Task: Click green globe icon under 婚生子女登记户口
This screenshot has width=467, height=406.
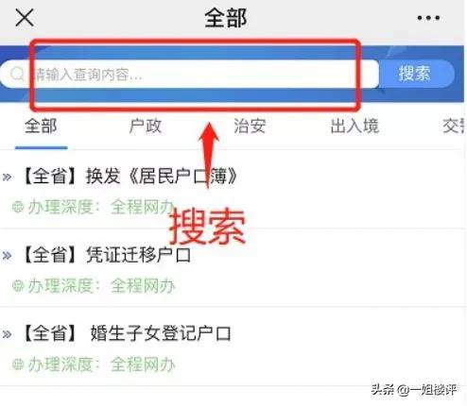Action: (18, 364)
